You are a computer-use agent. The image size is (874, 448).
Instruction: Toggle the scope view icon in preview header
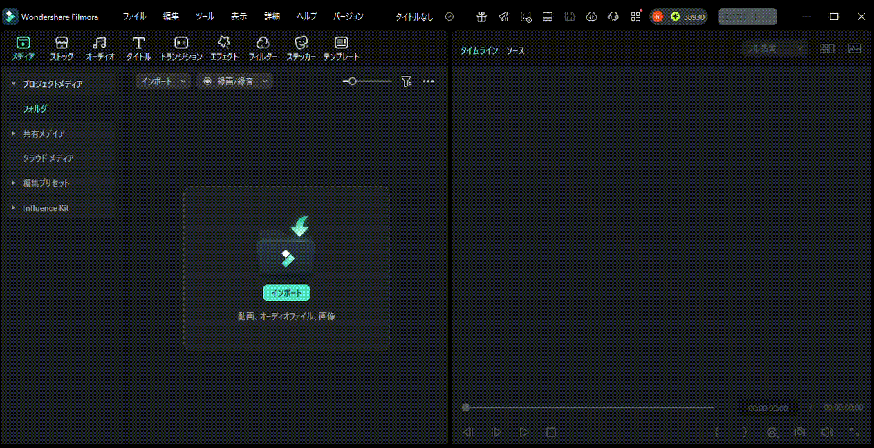(855, 48)
